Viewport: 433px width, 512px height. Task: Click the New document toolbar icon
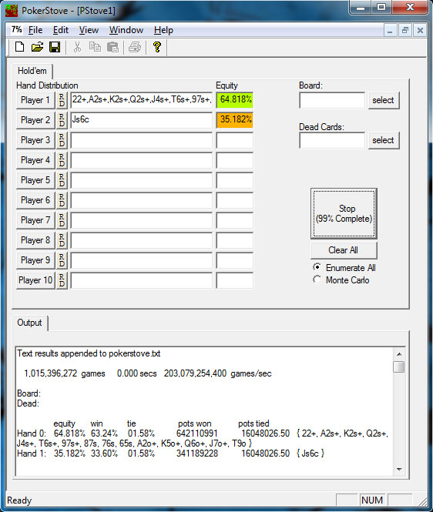click(x=19, y=47)
